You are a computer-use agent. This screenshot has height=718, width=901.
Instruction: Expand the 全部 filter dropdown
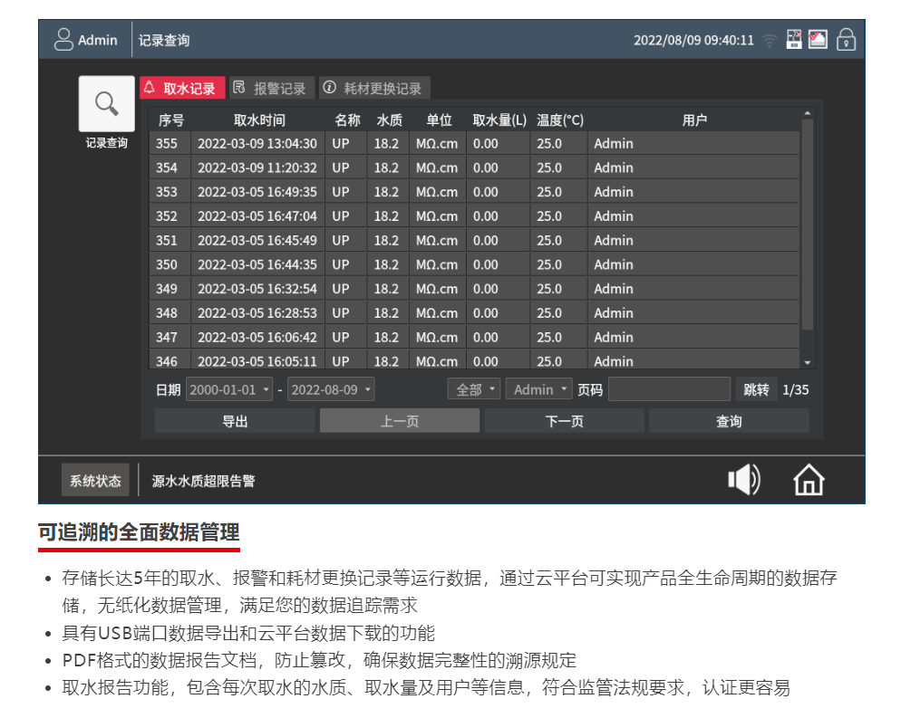474,389
